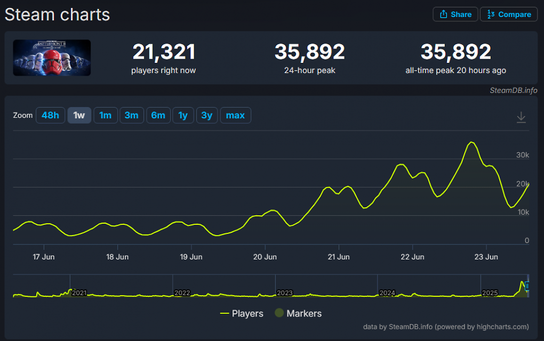Switch zoom to 3m

132,116
